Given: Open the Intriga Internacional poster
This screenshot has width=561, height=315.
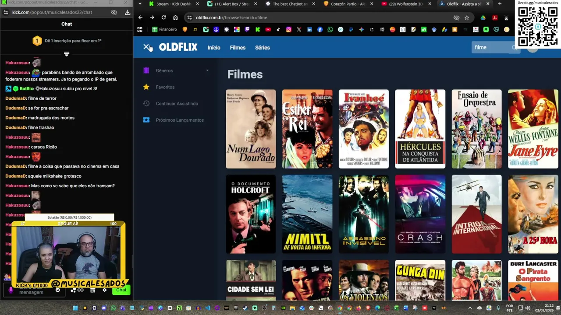Looking at the screenshot, I should coord(477,214).
